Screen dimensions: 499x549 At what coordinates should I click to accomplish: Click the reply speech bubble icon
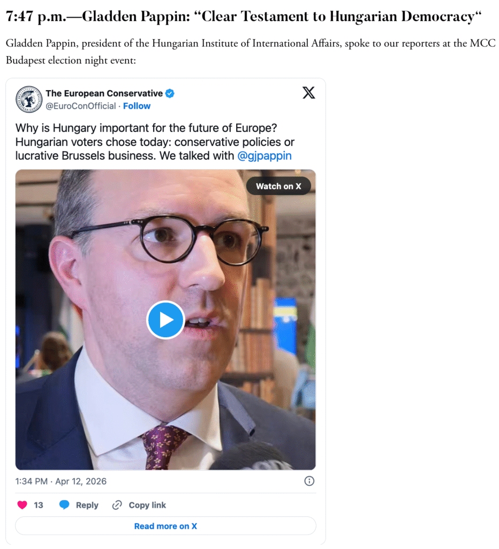coord(64,505)
